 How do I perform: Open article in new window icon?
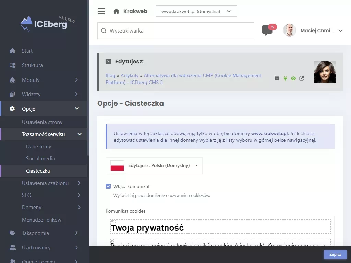click(302, 78)
